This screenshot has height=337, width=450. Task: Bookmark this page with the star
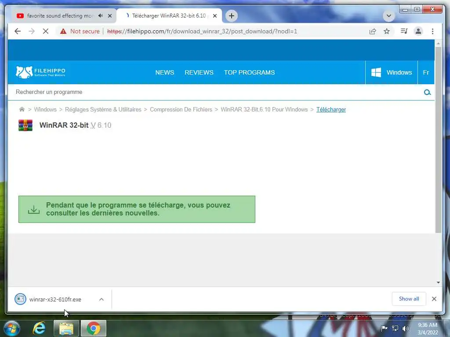coord(387,31)
